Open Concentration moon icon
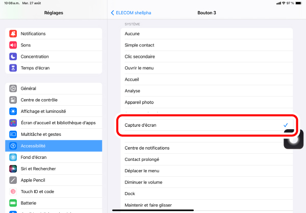Screen dimensions: 306x213 pyautogui.click(x=13, y=57)
